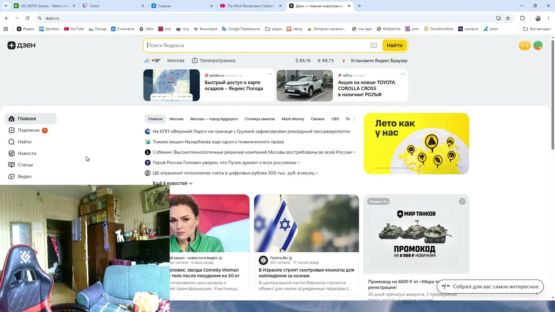Screen dimensions: 555x312
Task: Expand Ещё 5 новостей
Action: [173, 183]
